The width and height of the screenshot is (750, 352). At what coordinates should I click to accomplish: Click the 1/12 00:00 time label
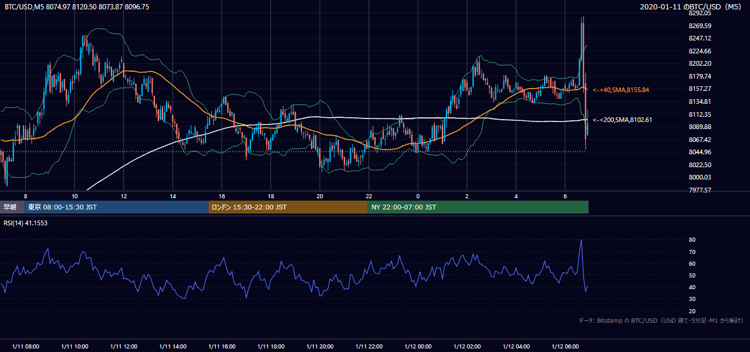click(x=418, y=346)
